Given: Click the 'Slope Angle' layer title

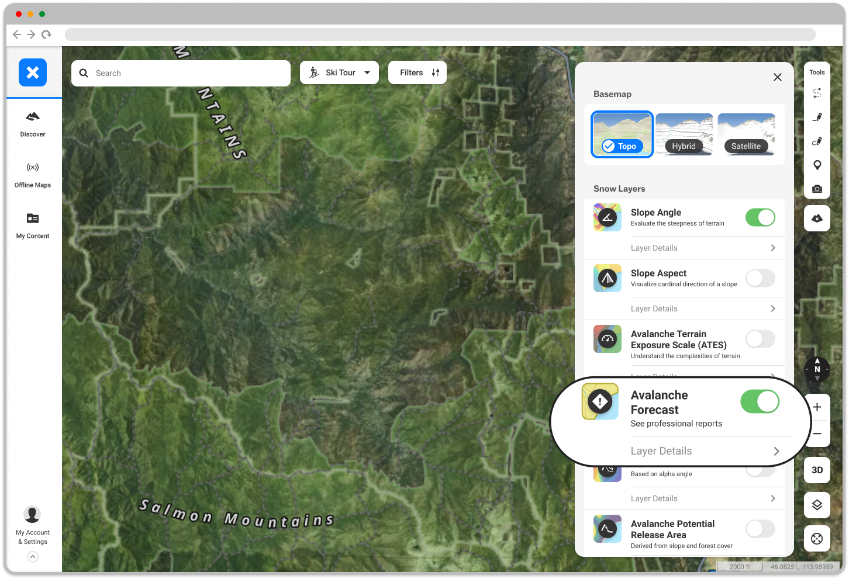Looking at the screenshot, I should point(656,213).
